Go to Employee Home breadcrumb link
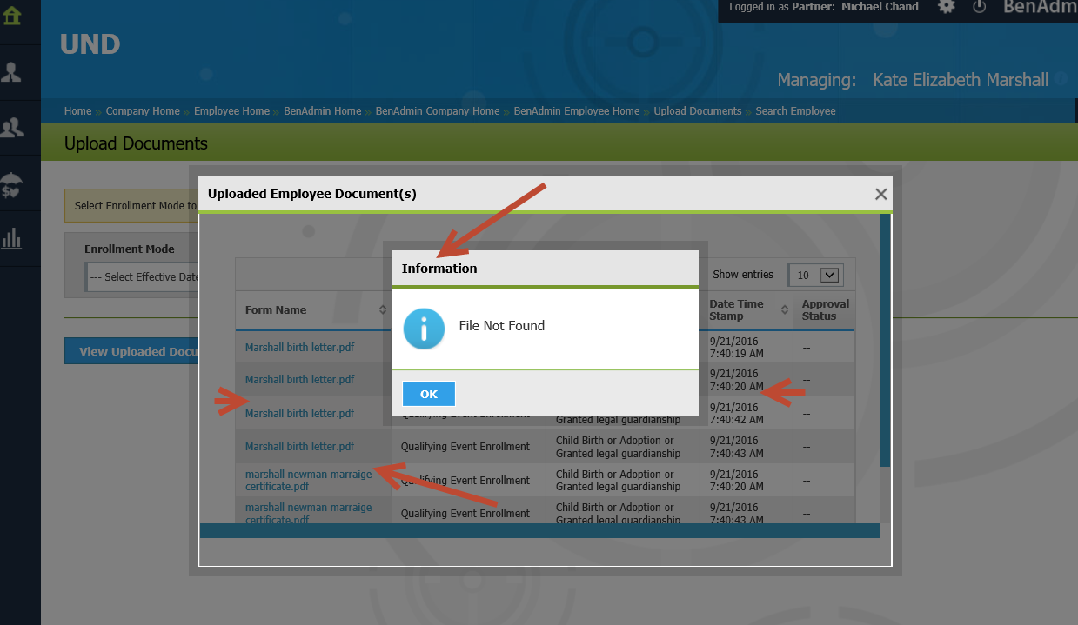1078x625 pixels. [231, 111]
